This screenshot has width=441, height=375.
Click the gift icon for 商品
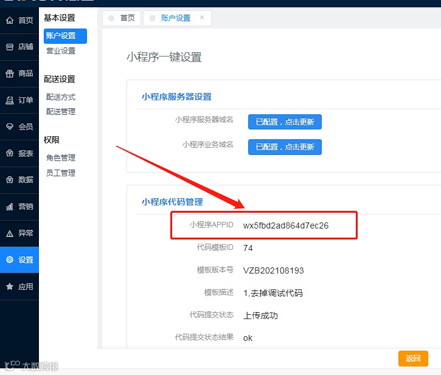10,74
